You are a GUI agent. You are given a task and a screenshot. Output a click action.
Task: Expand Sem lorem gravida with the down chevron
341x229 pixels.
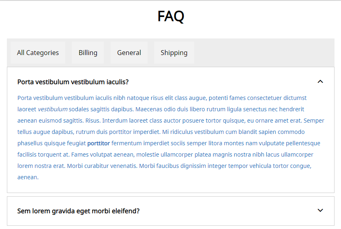320,210
